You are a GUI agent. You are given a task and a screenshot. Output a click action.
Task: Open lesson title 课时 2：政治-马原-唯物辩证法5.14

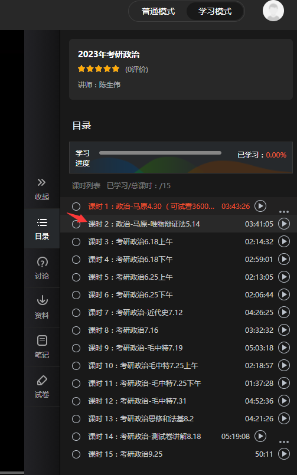(x=144, y=224)
